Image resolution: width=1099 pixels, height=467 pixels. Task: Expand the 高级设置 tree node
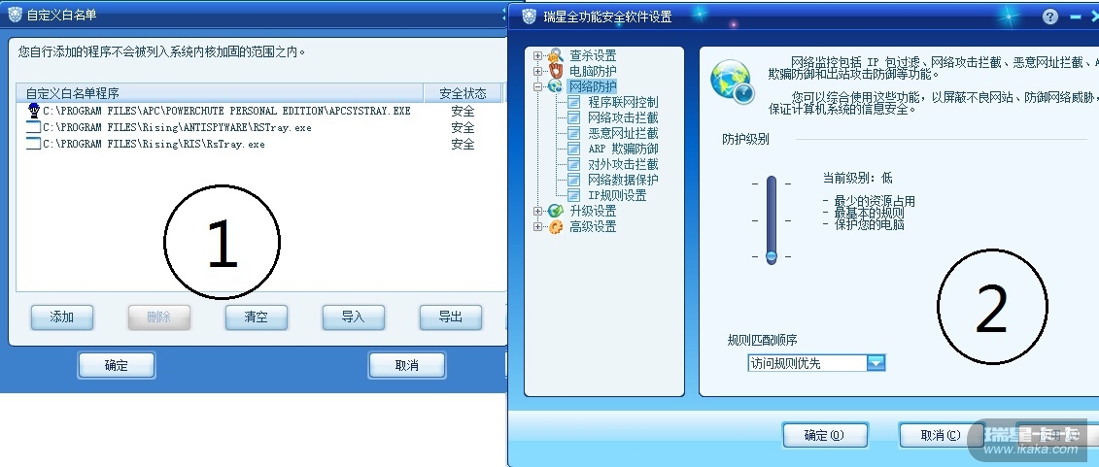tap(537, 226)
